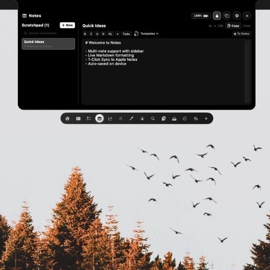270x270 pixels.
Task: Insert a Todo item
Action: click(x=126, y=34)
